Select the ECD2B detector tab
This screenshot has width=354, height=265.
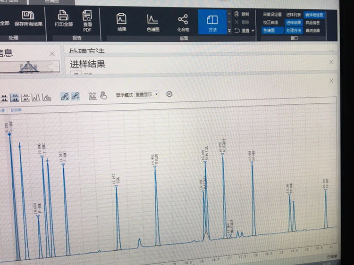16,110
